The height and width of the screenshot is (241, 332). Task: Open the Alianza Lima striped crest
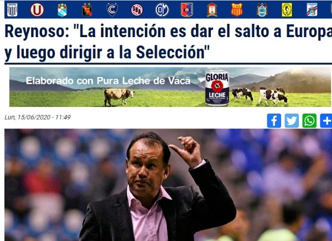pyautogui.click(x=12, y=10)
